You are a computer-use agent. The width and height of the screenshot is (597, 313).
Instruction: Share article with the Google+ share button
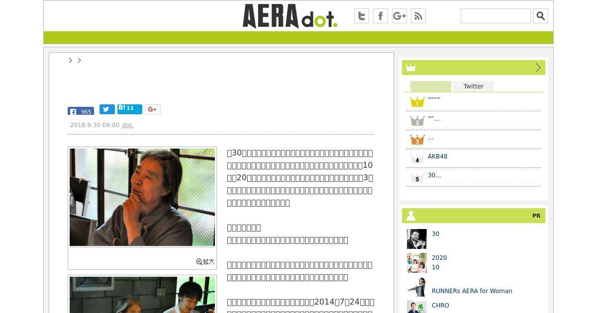coord(153,109)
